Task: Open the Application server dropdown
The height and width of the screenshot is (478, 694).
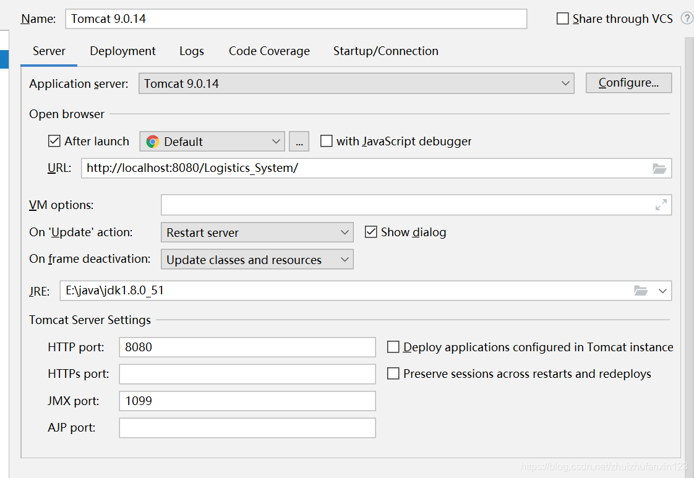Action: click(x=356, y=83)
